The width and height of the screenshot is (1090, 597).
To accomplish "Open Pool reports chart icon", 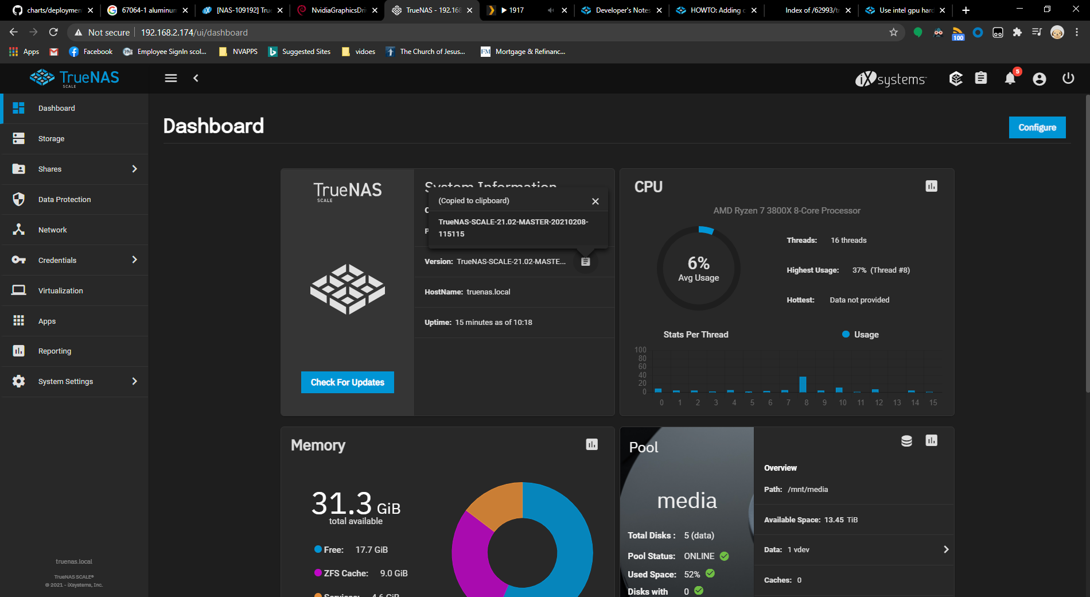I will 932,440.
